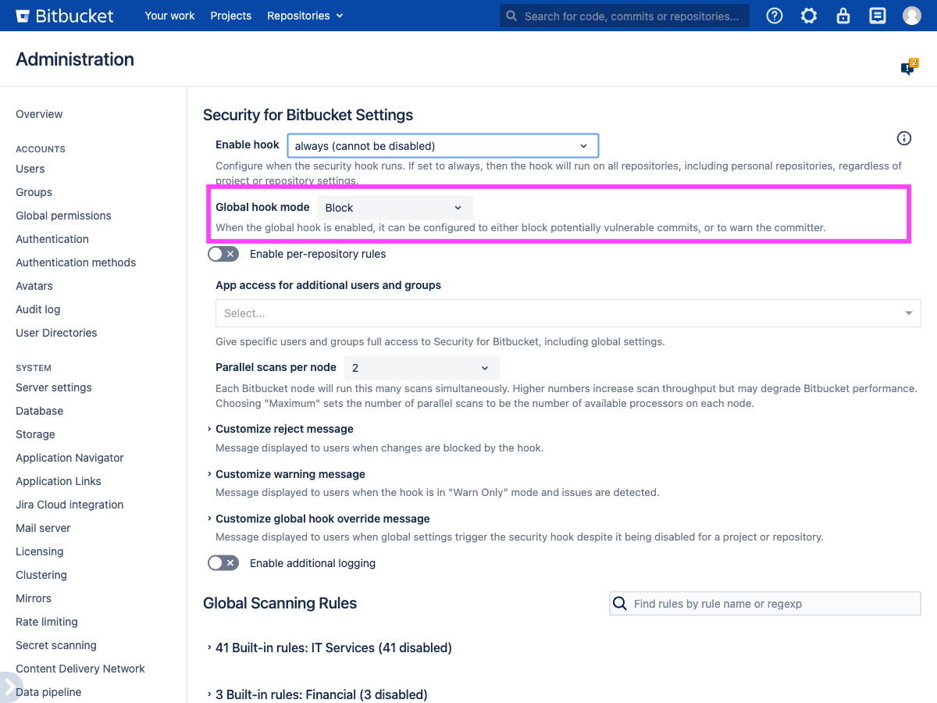The image size is (937, 703).
Task: Click the Bitbucket logo in header
Action: (x=65, y=16)
